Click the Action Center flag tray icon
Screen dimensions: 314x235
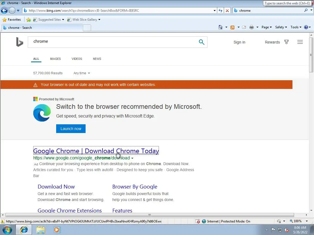(x=273, y=230)
